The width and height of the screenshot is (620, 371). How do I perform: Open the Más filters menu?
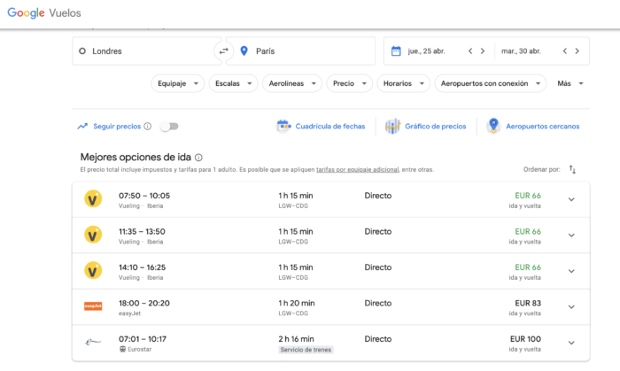[570, 83]
